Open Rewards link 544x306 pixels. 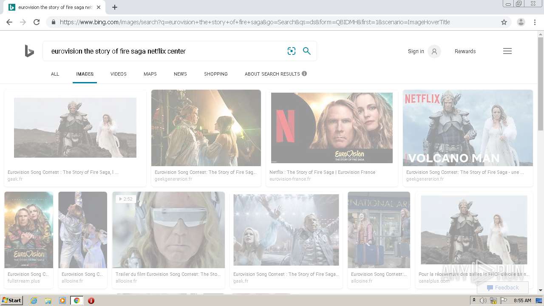[x=465, y=51]
